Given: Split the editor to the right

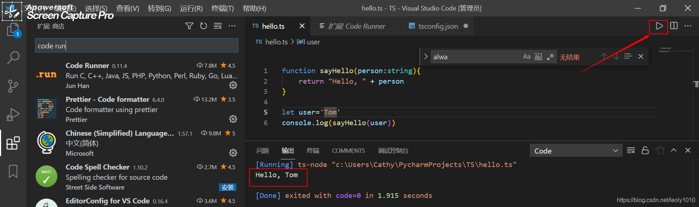Looking at the screenshot, I should coord(674,26).
